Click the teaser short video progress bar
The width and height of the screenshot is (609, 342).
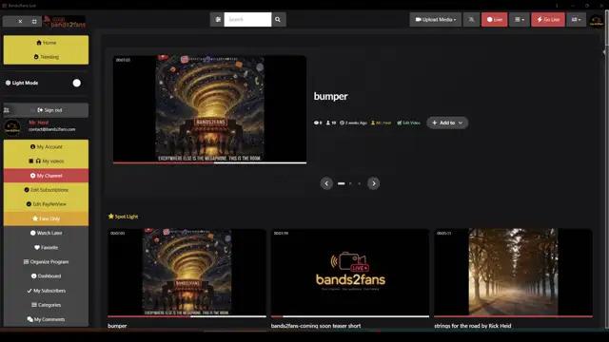tap(350, 316)
